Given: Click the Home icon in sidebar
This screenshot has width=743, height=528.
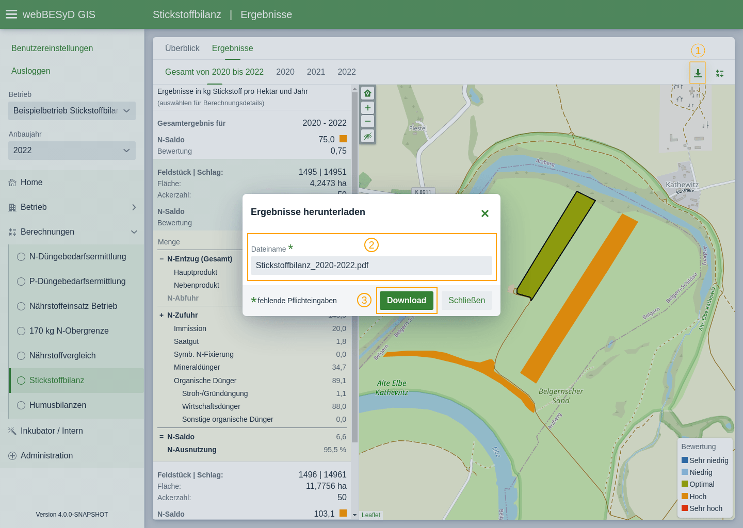Looking at the screenshot, I should [12, 183].
